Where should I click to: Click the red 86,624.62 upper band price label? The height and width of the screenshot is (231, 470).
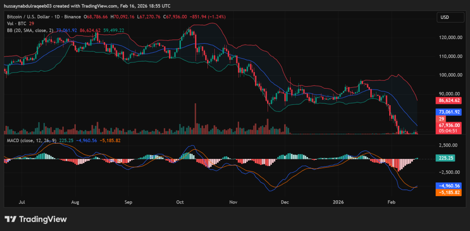[449, 99]
